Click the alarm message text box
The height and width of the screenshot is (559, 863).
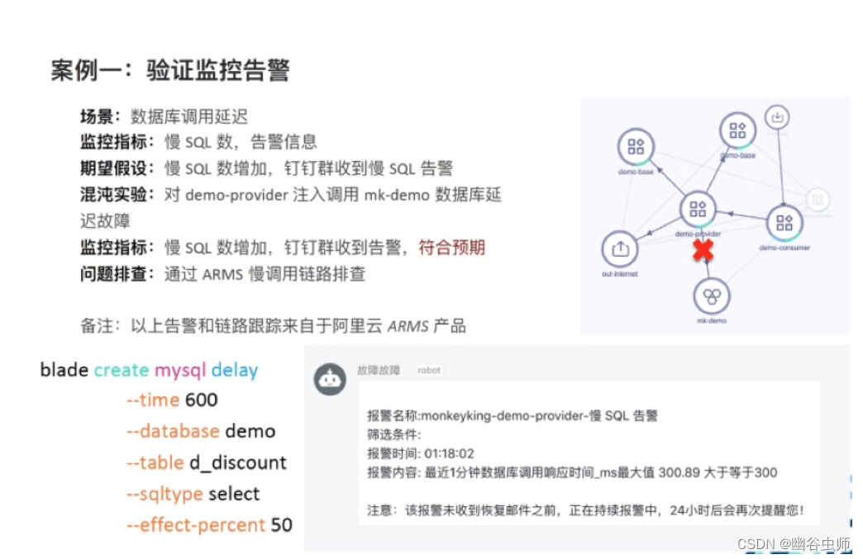click(589, 453)
